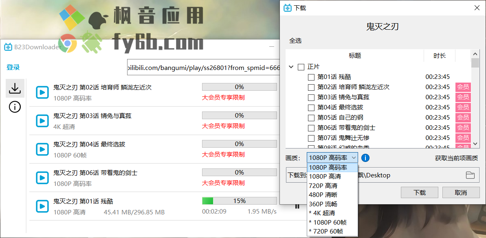Screen dimensions: 486x238
Task: Click the 第01话 残酷 title in the main task list
Action: point(84,201)
